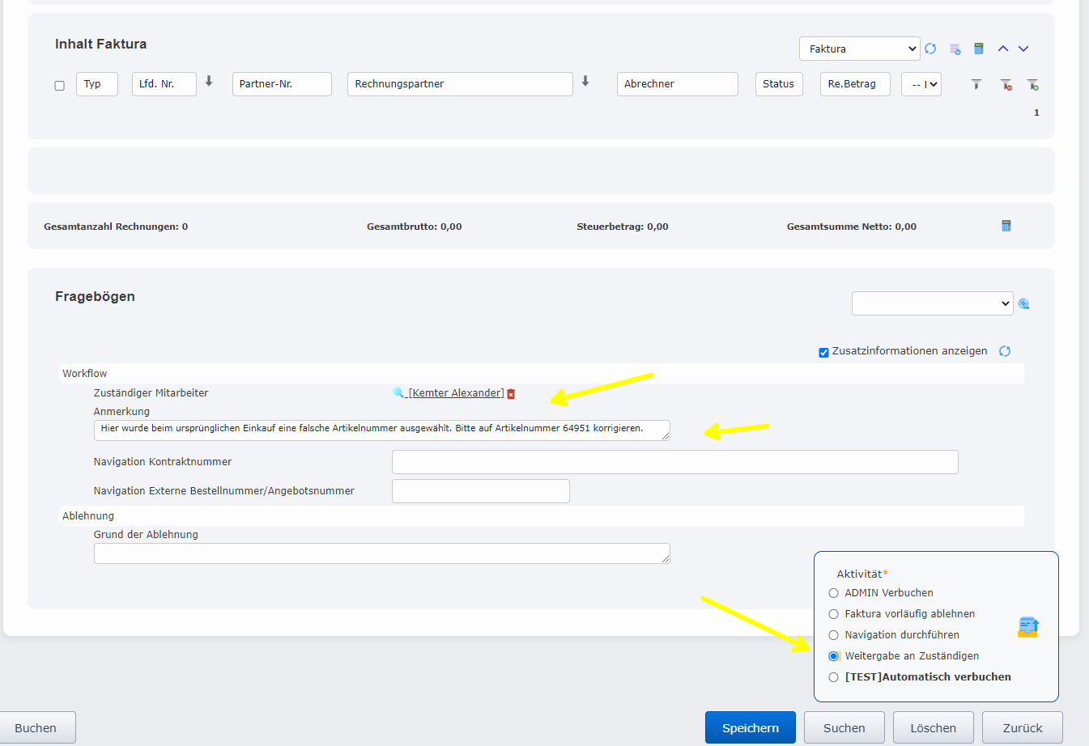Delete assigned employee with red trash icon

511,394
